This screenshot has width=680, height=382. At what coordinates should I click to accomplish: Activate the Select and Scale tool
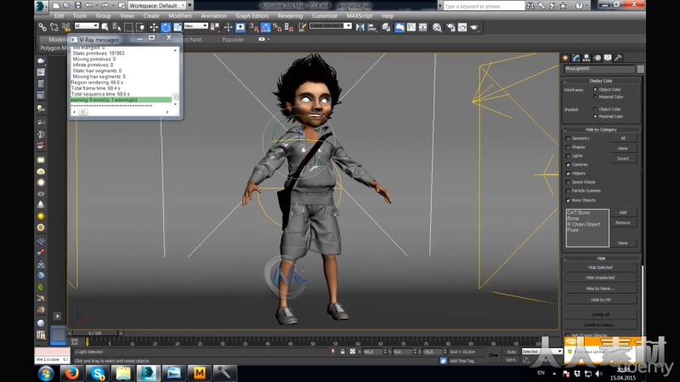click(x=178, y=27)
